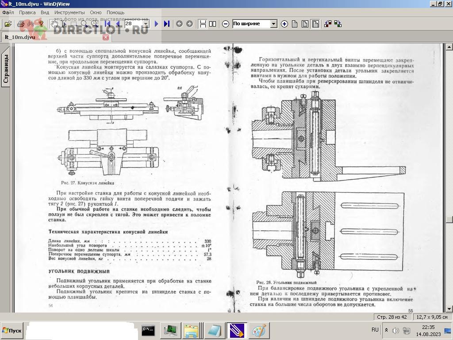Image resolution: width=453 pixels, height=340 pixels.
Task: Toggle continuous page layout mode
Action: (203, 24)
